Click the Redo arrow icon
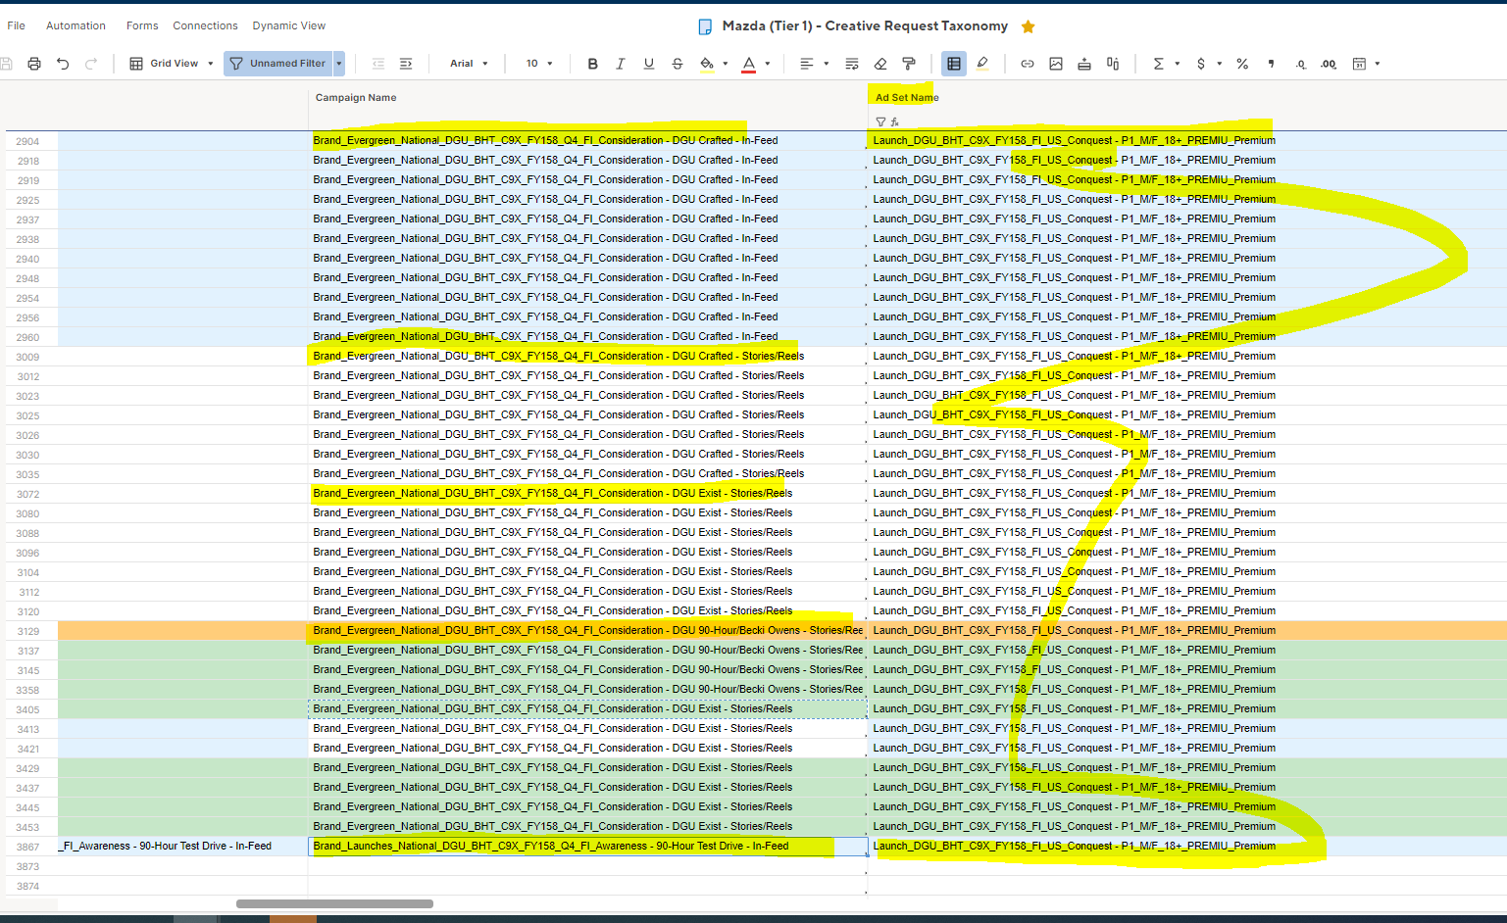The width and height of the screenshot is (1507, 923). [x=91, y=64]
